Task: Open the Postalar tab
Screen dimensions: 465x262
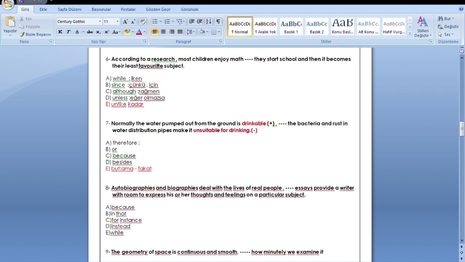Action: point(128,9)
